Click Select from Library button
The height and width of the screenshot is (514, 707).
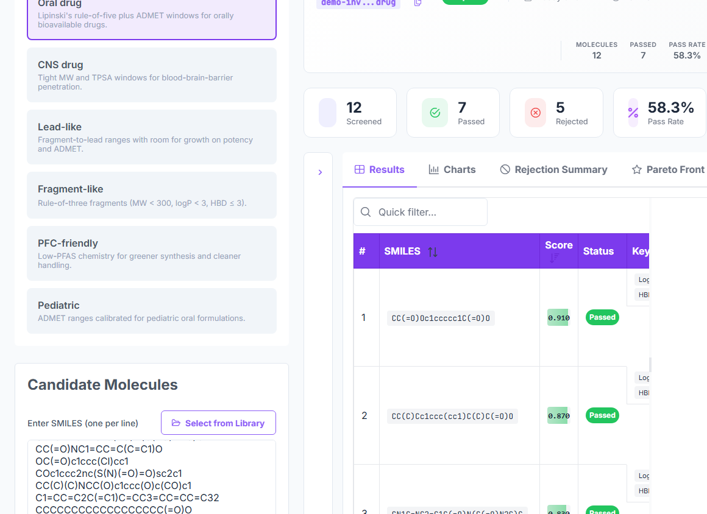pyautogui.click(x=218, y=423)
